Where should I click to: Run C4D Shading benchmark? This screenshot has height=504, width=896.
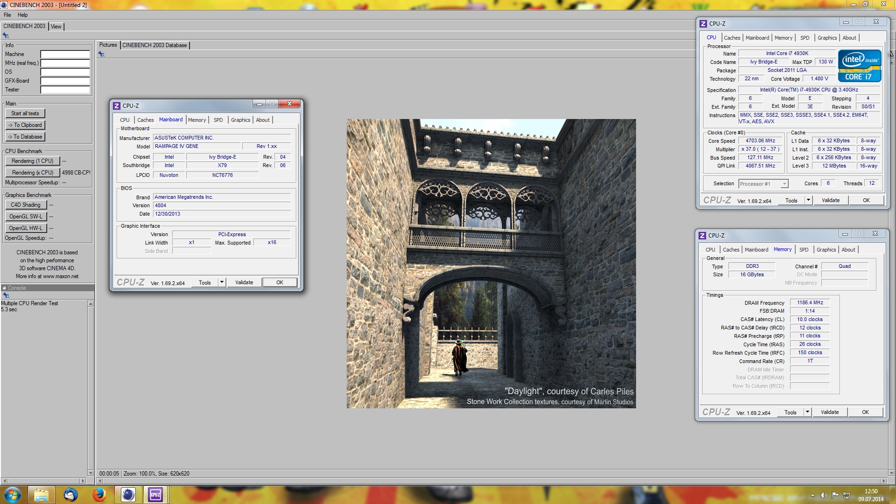26,205
